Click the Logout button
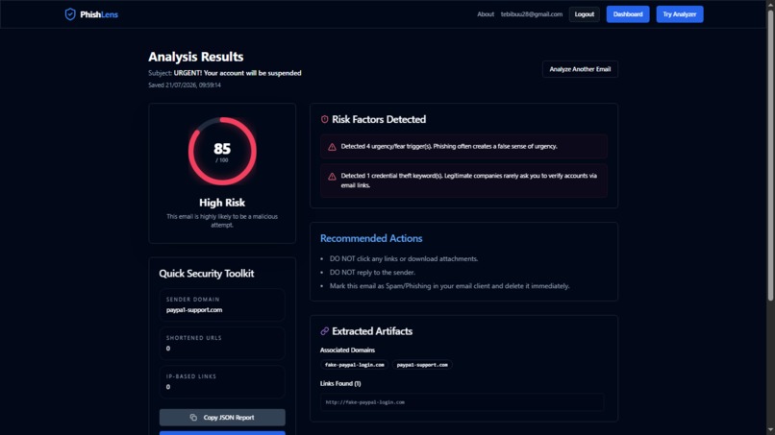Screen dimensions: 775x435 (x=585, y=14)
